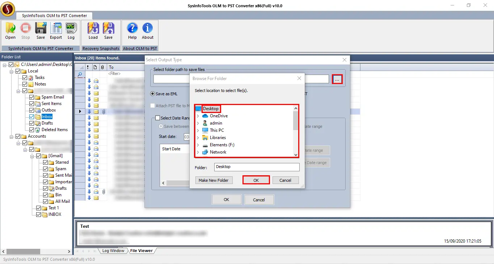Screen dimensions: 494x264
Task: Click the Folder name input field
Action: click(x=257, y=167)
